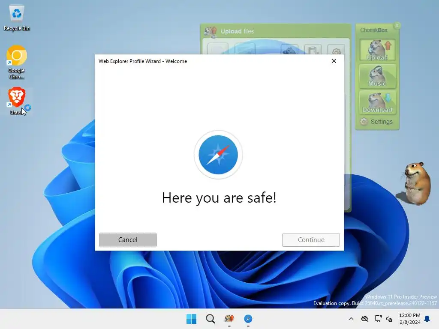Open Music in the ChomikBox panel
Image resolution: width=439 pixels, height=329 pixels.
point(377,76)
